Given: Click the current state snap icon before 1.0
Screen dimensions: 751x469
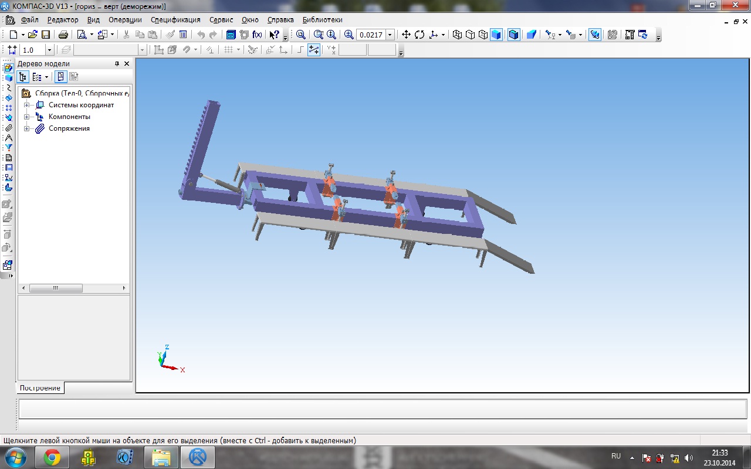Looking at the screenshot, I should (x=12, y=50).
